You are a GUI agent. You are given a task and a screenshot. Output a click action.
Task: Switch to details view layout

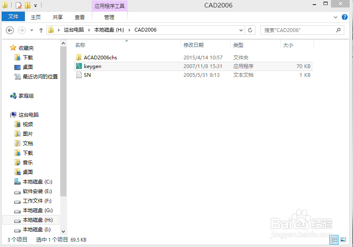tap(334, 240)
